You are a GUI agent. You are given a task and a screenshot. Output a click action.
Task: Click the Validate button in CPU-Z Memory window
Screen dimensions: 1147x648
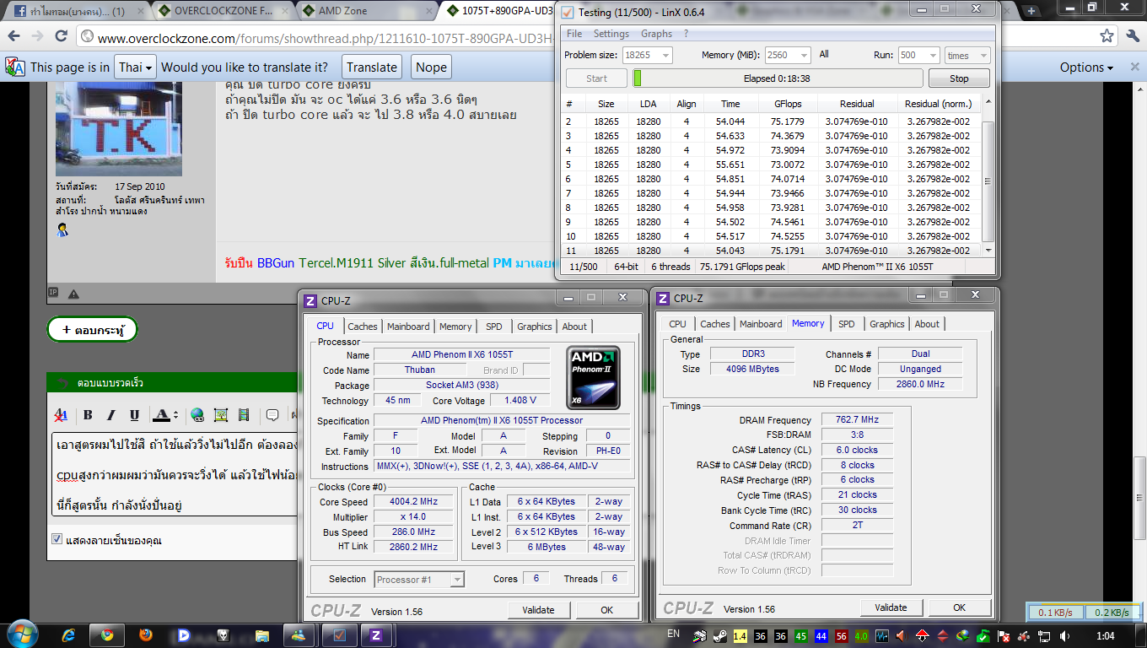pyautogui.click(x=891, y=607)
